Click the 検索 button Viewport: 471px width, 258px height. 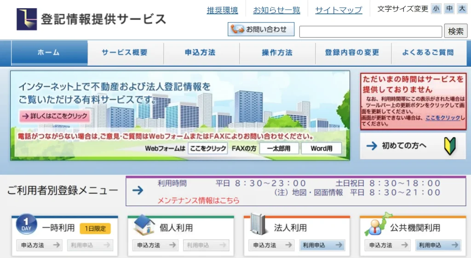click(456, 31)
